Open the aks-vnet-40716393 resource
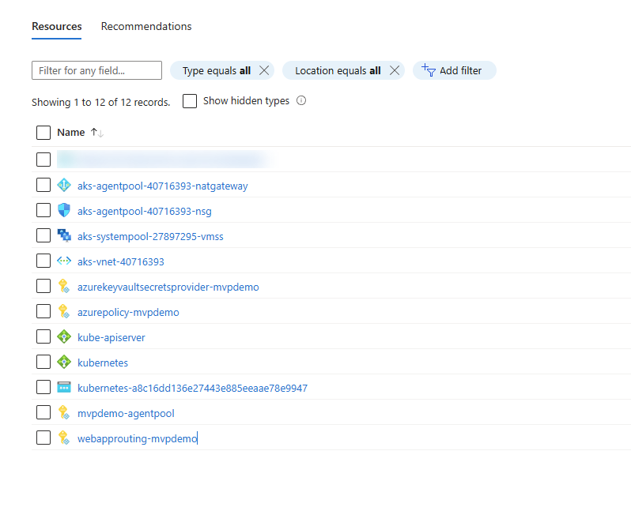The width and height of the screenshot is (631, 526). coord(121,262)
